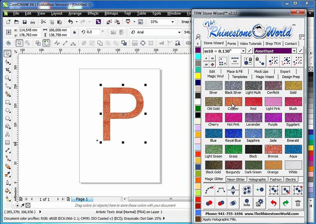Click the x position field 114,545 mm

pos(30,30)
